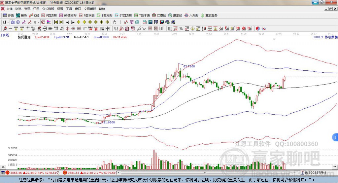338x183 pixels.
Task: Open the 板块 sector view
Action: (21, 16)
